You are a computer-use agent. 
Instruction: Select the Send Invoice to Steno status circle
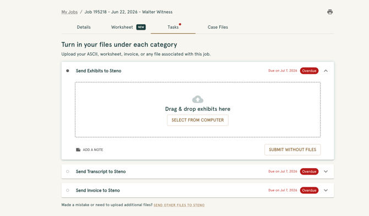[x=68, y=190]
